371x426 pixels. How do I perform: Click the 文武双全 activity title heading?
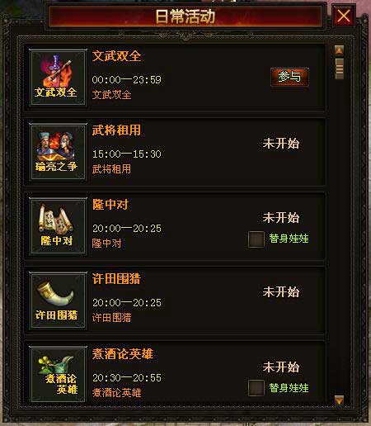[x=116, y=56]
